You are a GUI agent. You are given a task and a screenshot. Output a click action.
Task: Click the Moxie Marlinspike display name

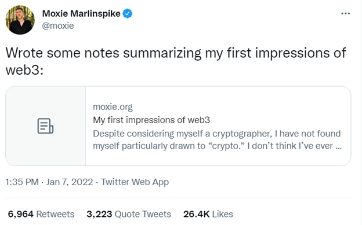click(81, 13)
